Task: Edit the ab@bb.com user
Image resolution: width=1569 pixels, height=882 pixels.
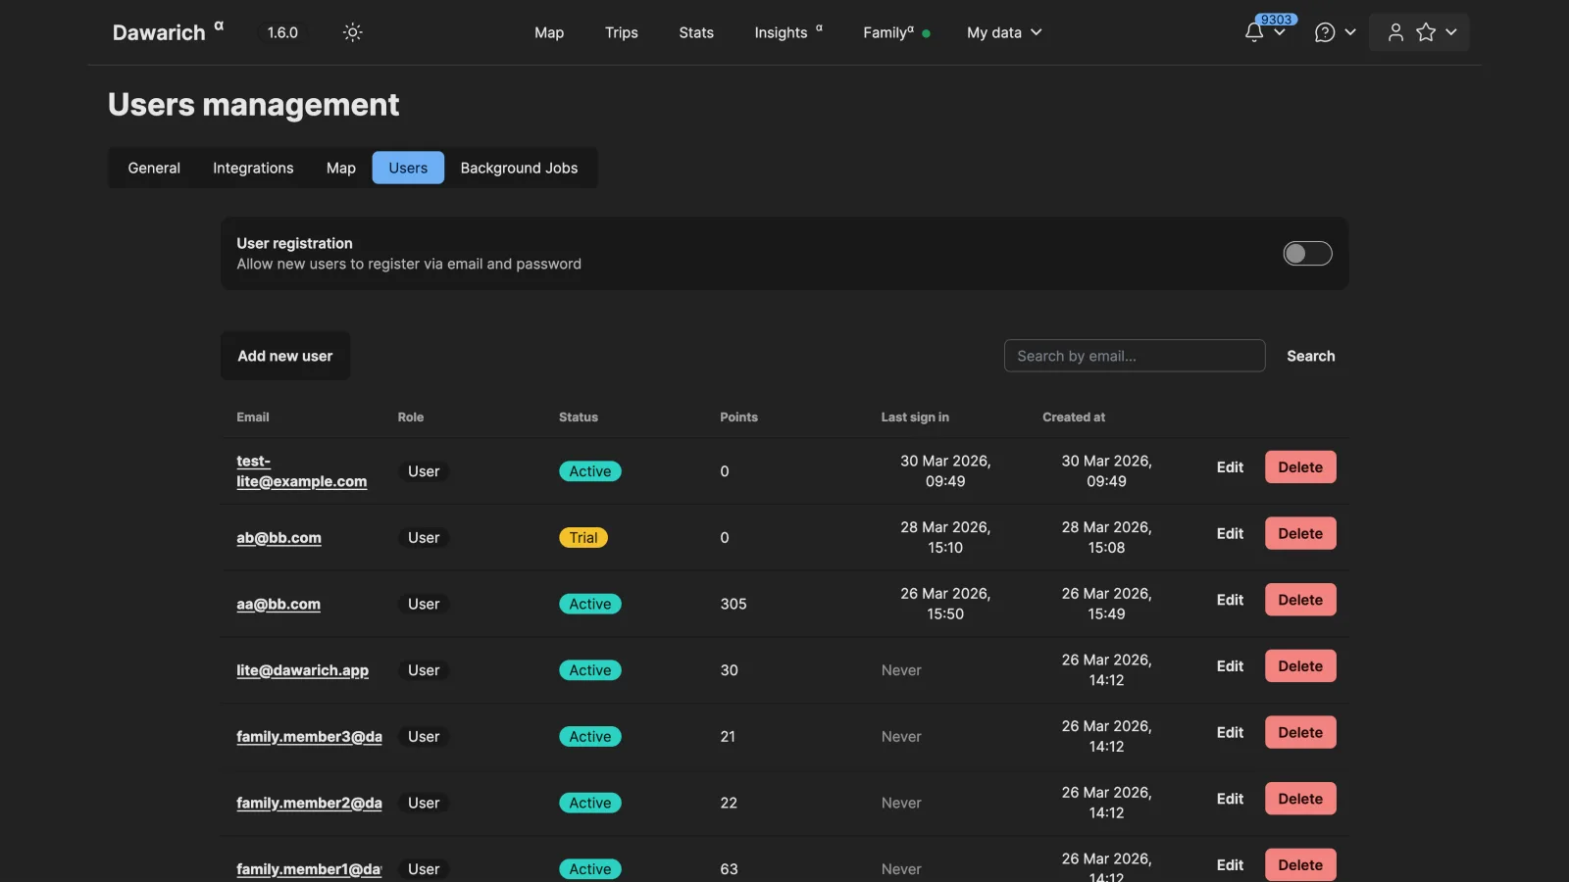Action: point(1230,533)
